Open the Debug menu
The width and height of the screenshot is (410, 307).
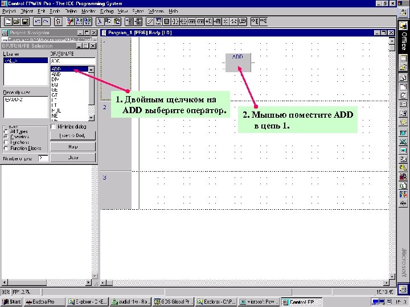106,11
